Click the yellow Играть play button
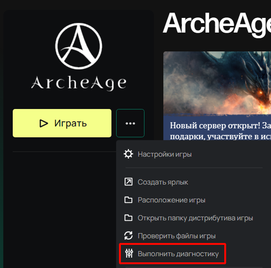Viewport: 271px width, 268px height. point(62,123)
